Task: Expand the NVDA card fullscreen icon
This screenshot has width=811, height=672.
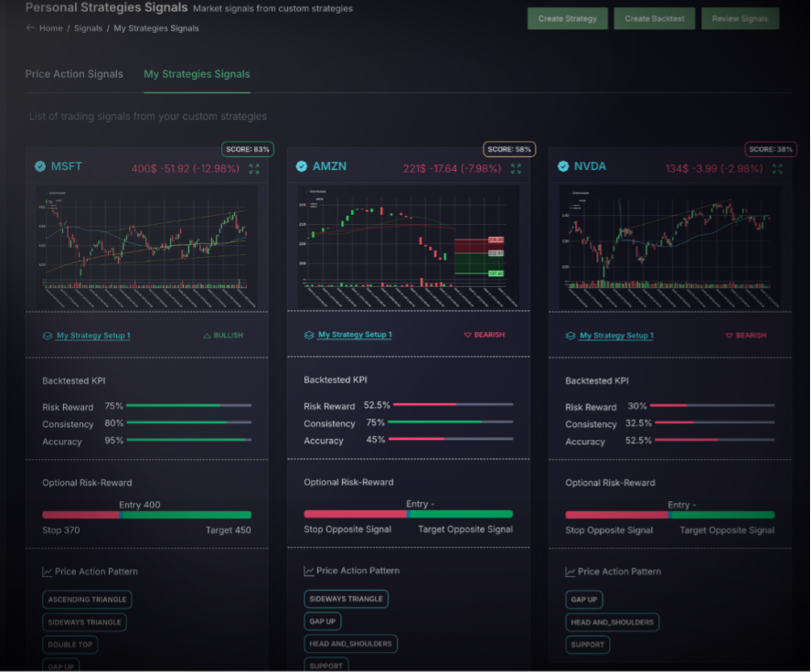Action: [777, 168]
